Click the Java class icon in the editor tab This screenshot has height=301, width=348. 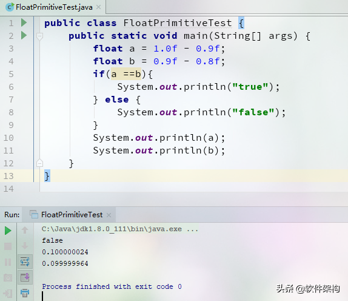coord(10,7)
